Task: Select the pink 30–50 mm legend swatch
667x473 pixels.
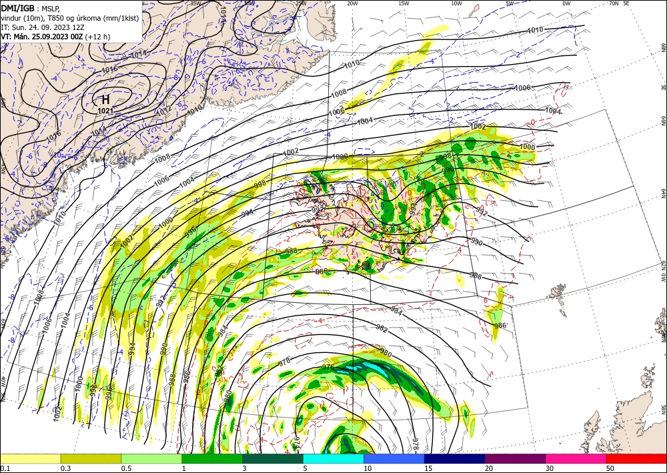Action: (576, 458)
